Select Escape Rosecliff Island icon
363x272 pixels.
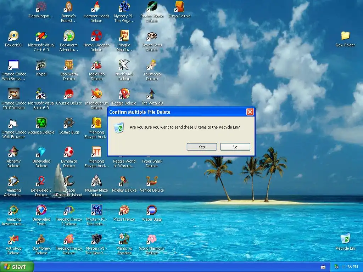coord(69,186)
